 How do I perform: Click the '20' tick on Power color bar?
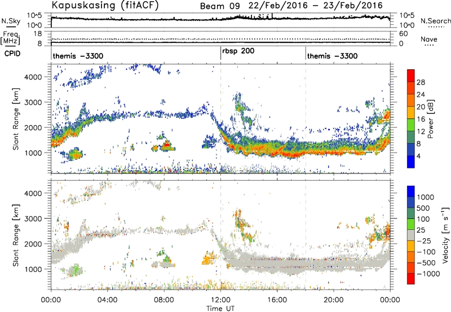tap(421, 107)
